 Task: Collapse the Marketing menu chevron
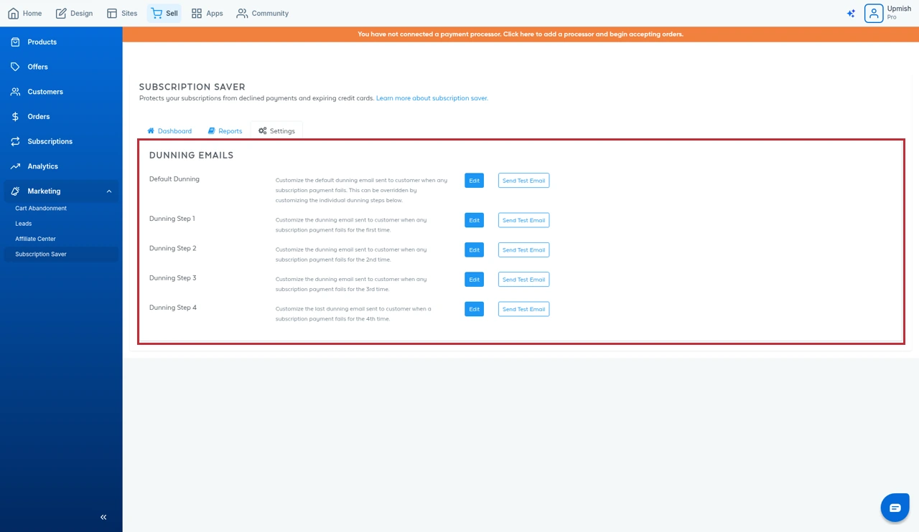[x=109, y=191]
